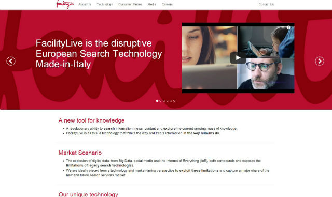Select the fifth carousel dot
The image size is (332, 197).
171,101
